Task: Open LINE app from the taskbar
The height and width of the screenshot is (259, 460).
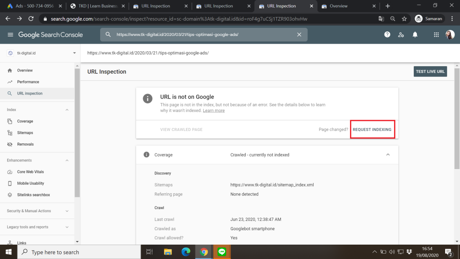Action: click(222, 252)
